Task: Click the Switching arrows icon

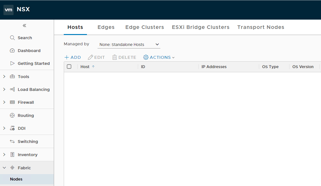Action: tap(12, 141)
